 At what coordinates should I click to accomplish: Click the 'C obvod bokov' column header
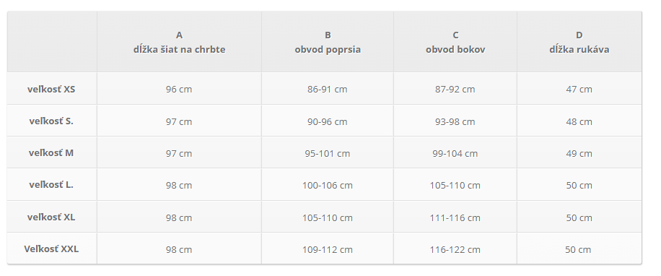coord(455,42)
